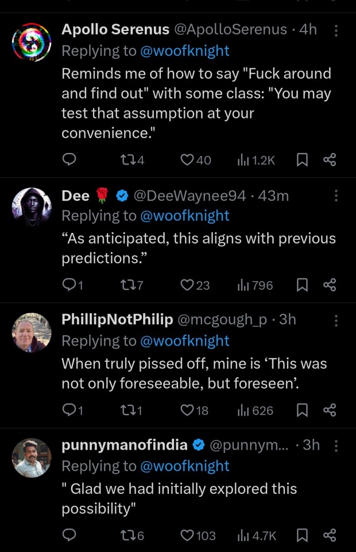Open Apollo Serenus's profile picture

(x=32, y=43)
